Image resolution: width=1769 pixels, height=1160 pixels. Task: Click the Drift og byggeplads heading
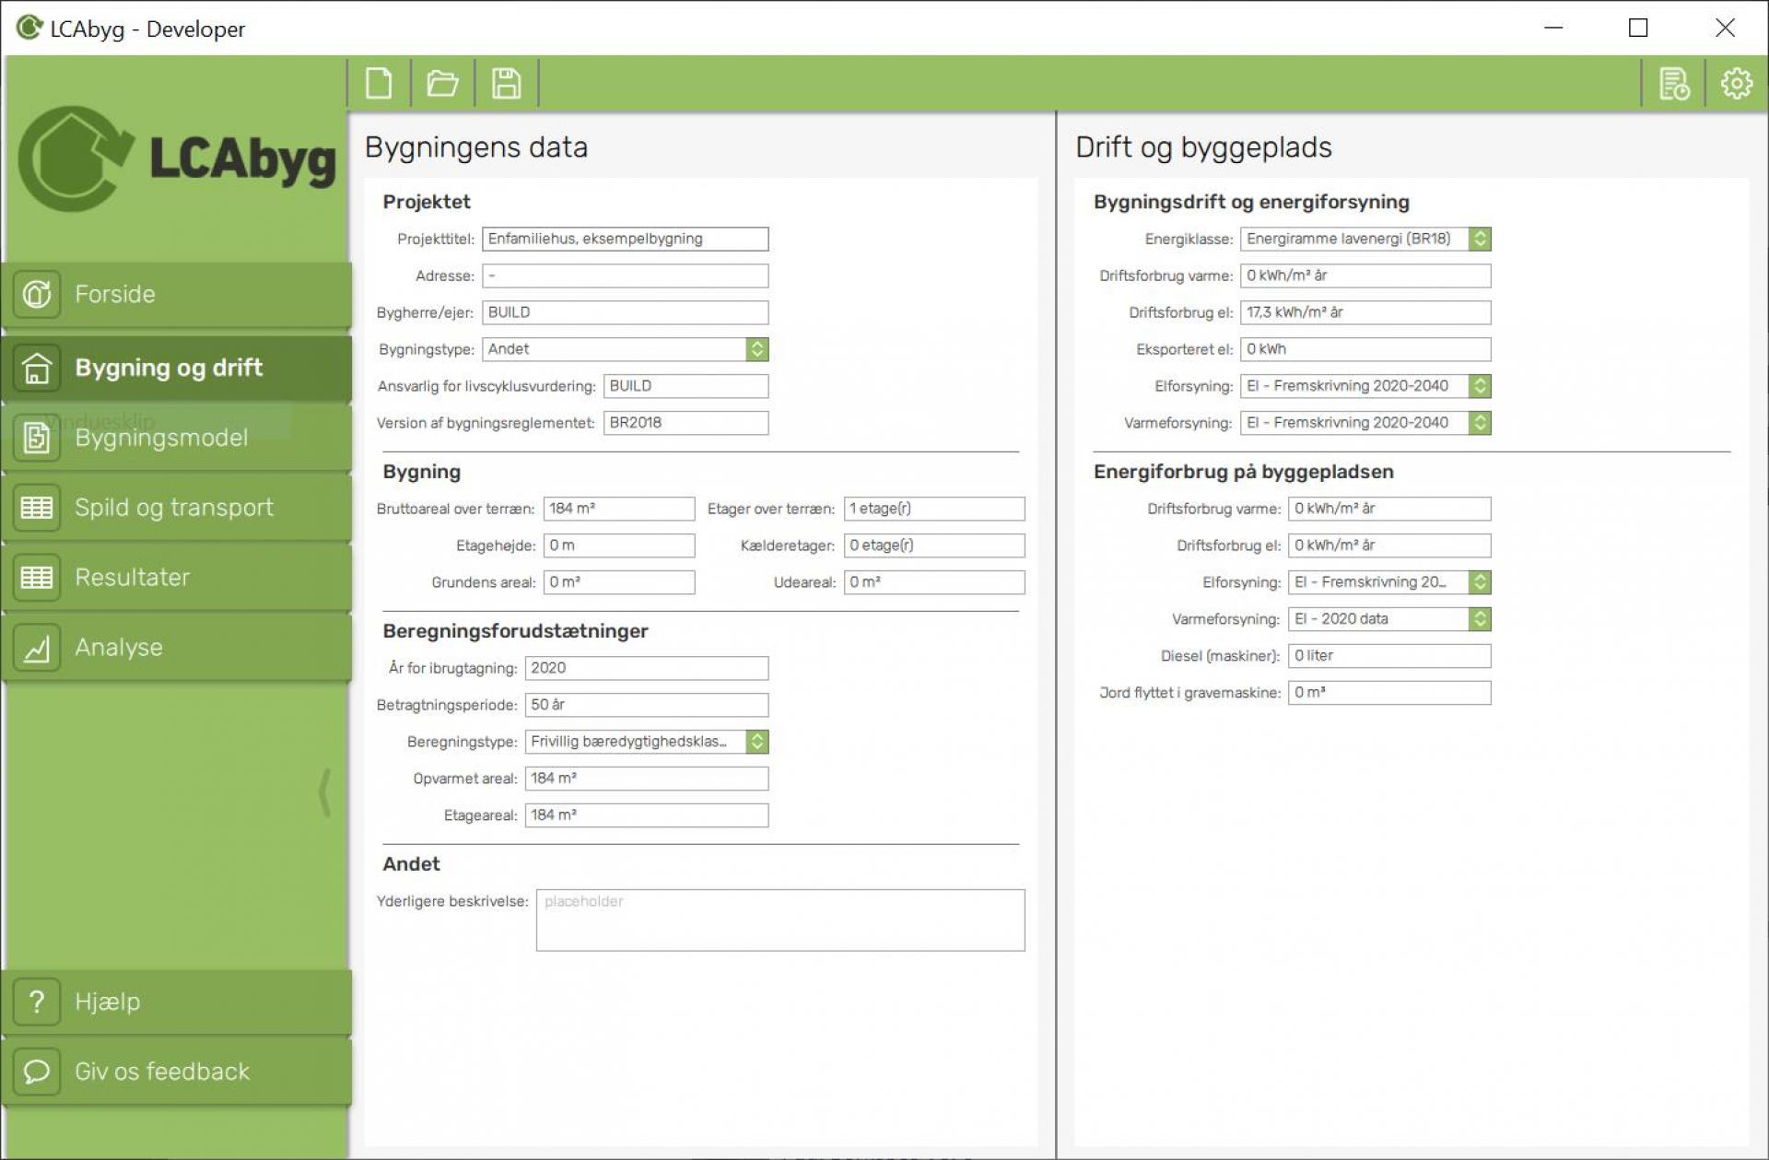(x=1203, y=147)
